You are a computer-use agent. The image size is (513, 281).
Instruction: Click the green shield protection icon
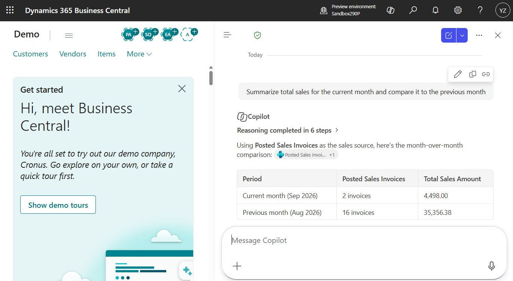(257, 35)
